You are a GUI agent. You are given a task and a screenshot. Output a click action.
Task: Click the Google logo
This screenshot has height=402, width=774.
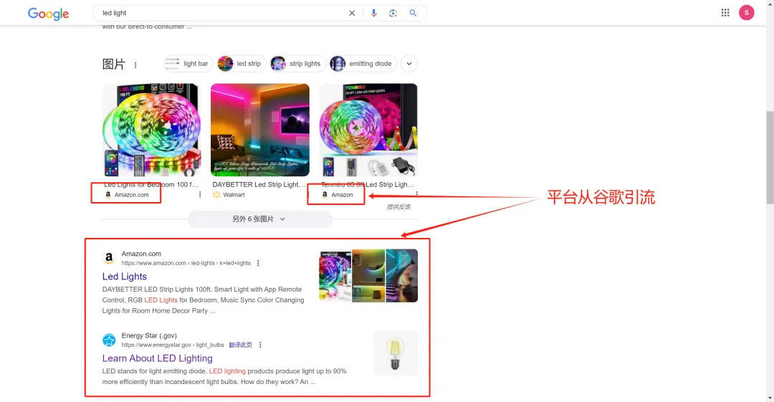[48, 14]
